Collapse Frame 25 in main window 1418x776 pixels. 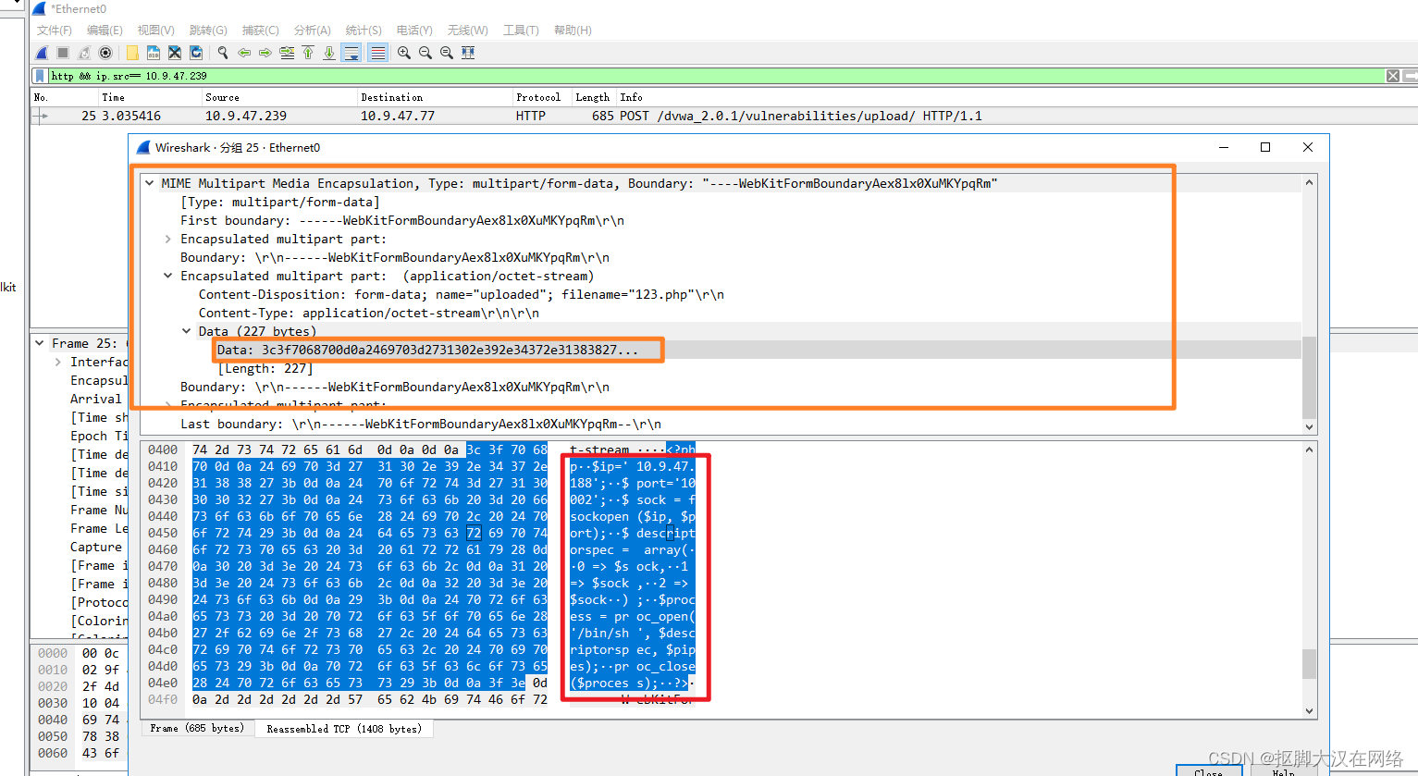tap(40, 343)
